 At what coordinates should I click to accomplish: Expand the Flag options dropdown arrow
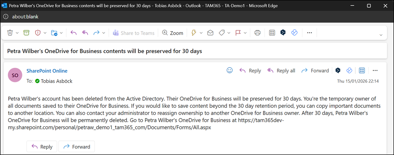click(x=245, y=33)
